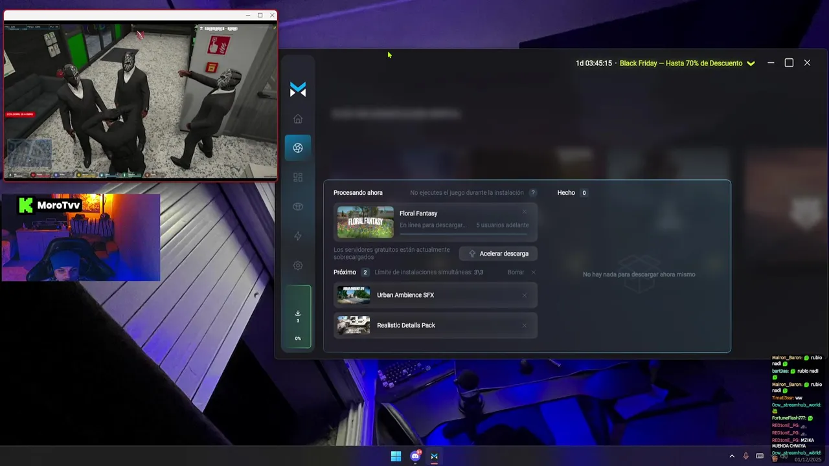Open launcher settings gear icon
The width and height of the screenshot is (829, 466).
(298, 265)
